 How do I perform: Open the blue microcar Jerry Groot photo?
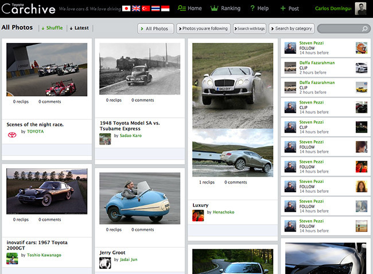click(x=139, y=198)
